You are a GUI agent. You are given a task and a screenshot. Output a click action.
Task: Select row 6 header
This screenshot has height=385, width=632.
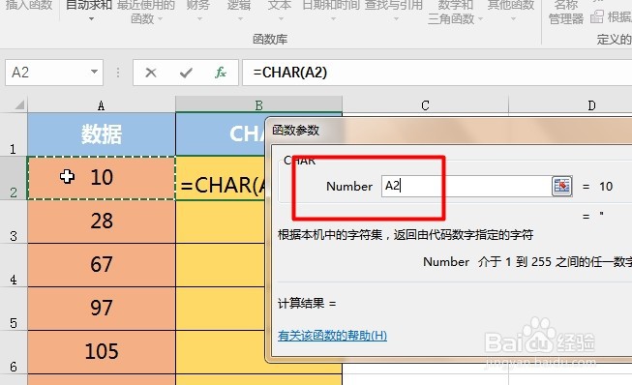point(14,352)
